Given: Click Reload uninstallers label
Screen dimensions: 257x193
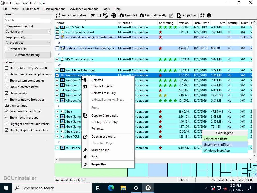Looking at the screenshot, I should 74,15.
